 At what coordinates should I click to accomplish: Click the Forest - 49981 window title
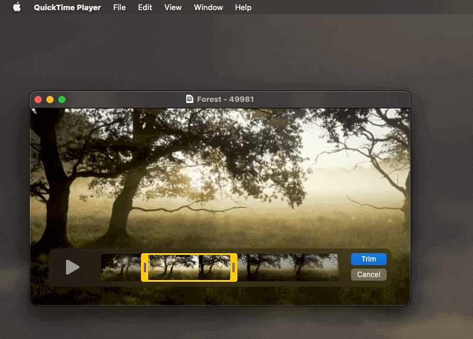[x=225, y=99]
